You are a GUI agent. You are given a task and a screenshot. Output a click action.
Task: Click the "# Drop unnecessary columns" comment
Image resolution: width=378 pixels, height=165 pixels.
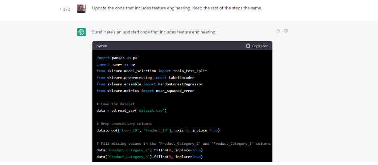coord(124,124)
